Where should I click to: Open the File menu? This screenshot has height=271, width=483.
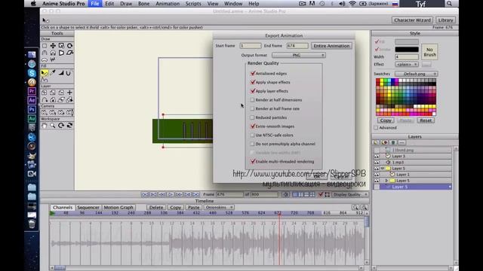coord(95,4)
